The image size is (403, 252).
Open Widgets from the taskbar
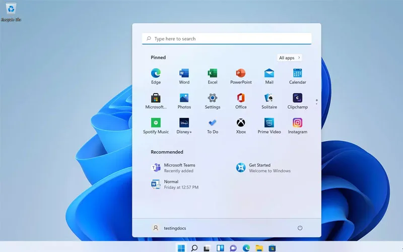click(220, 247)
